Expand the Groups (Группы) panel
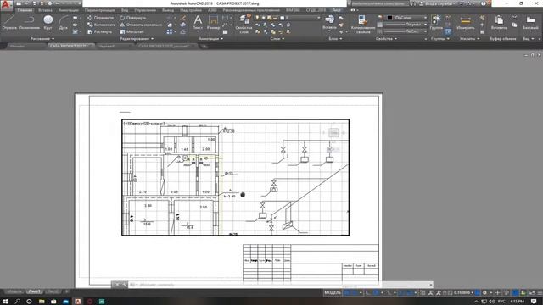The image size is (543, 305). pyautogui.click(x=440, y=39)
